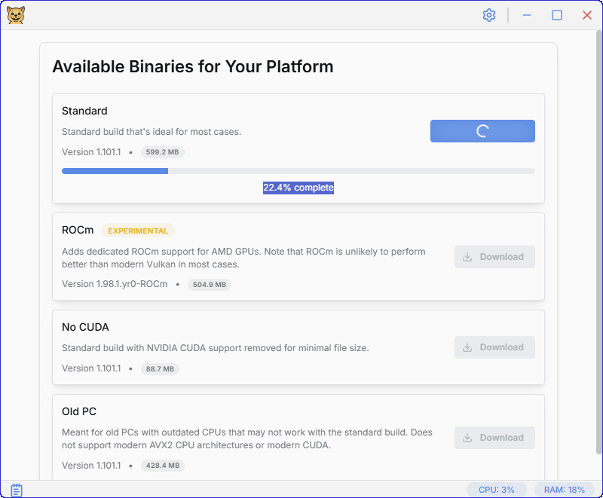Open the notepad icon in the status bar

(x=17, y=490)
